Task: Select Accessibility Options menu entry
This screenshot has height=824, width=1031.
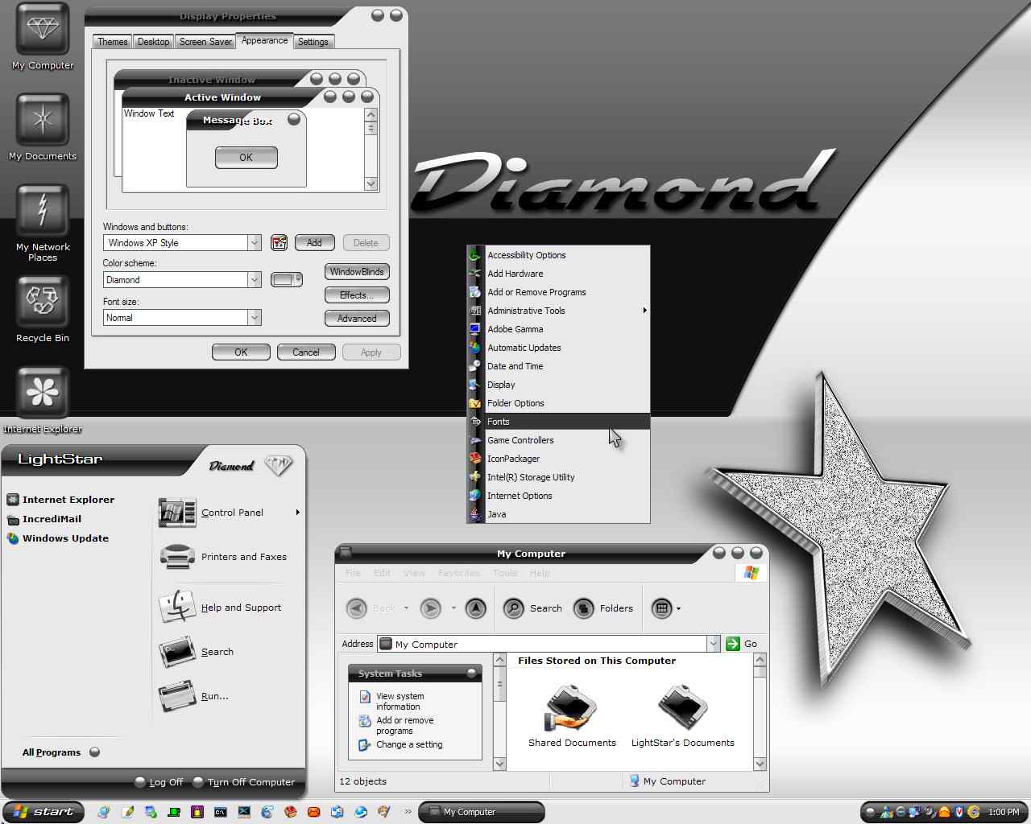Action: (x=558, y=255)
